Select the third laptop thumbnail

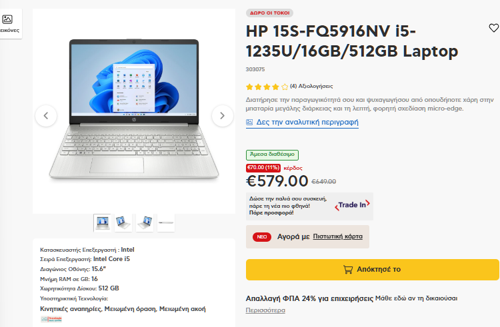145,223
